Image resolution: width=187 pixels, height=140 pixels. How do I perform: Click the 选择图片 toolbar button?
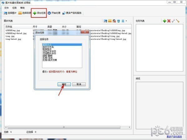pyautogui.click(x=10, y=13)
